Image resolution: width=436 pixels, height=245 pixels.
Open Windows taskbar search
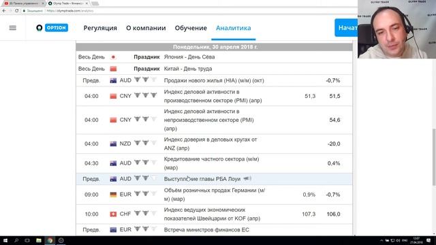click(16, 240)
